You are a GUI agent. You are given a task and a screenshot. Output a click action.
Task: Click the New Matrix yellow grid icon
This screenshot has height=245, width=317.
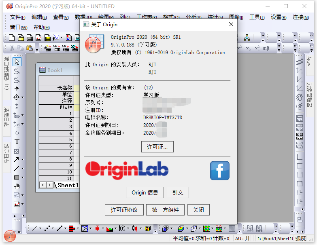coord(47,38)
